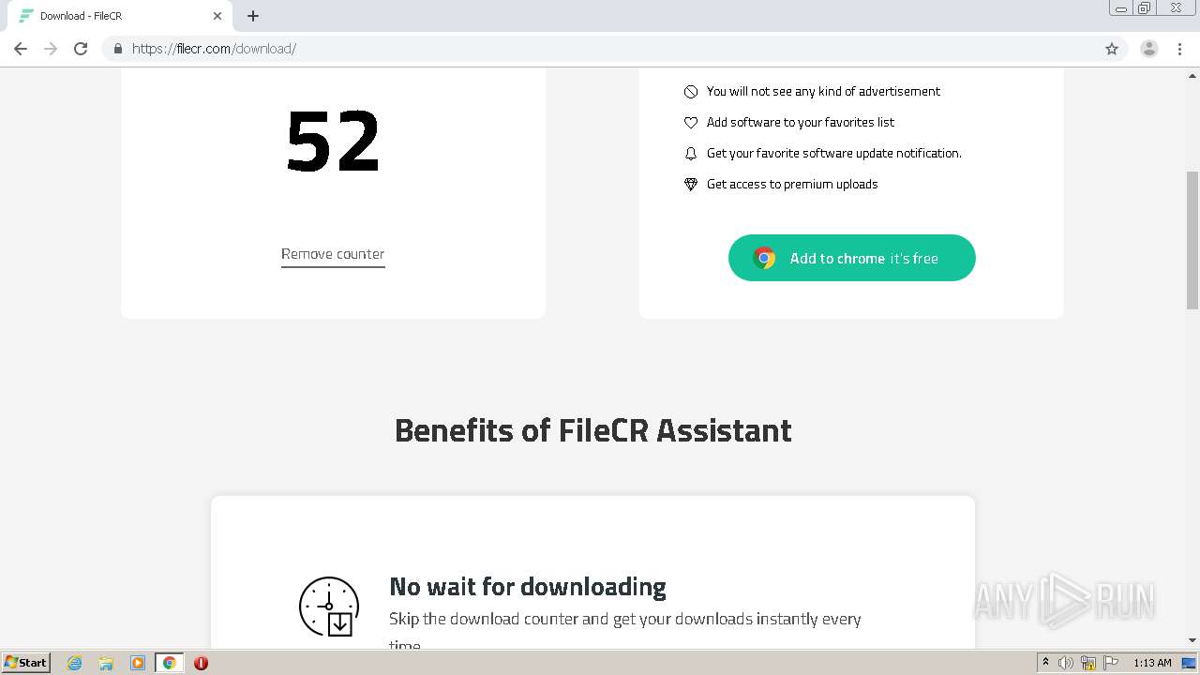1200x675 pixels.
Task: Show hidden system tray icons
Action: tap(1045, 663)
